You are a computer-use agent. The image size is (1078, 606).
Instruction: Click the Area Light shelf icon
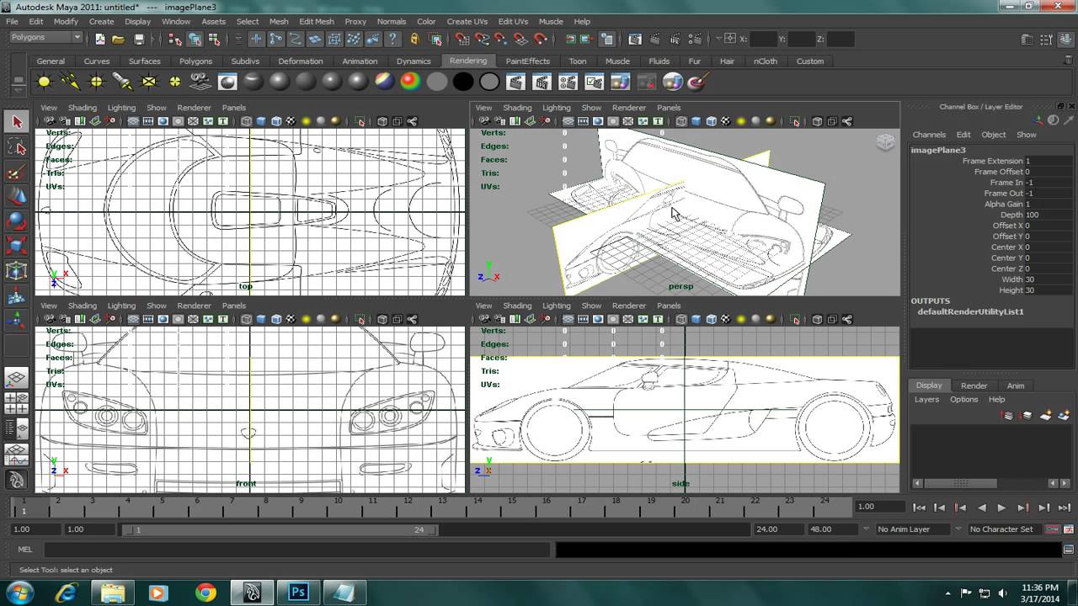[x=149, y=82]
